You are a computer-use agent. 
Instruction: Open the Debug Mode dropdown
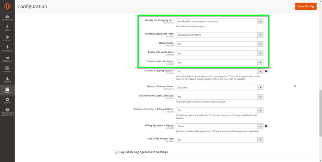[x=219, y=44]
